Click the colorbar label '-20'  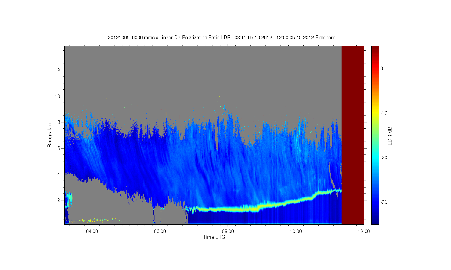tap(384, 157)
